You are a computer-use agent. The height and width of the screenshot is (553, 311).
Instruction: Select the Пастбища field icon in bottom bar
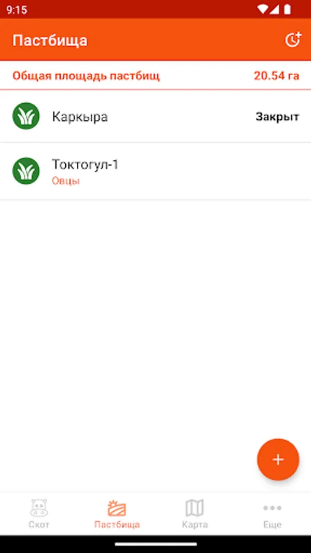point(117,508)
